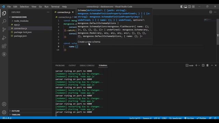Toggle the primary side bar layout icon
219x123 pixels.
click(x=182, y=6)
